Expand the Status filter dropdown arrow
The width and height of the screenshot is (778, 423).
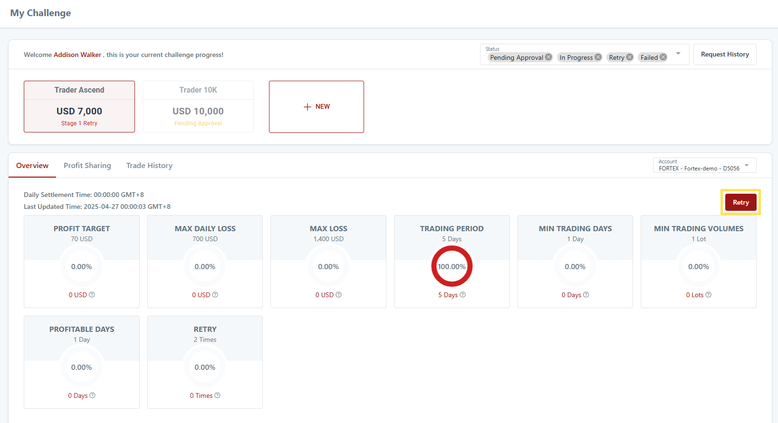pos(678,54)
